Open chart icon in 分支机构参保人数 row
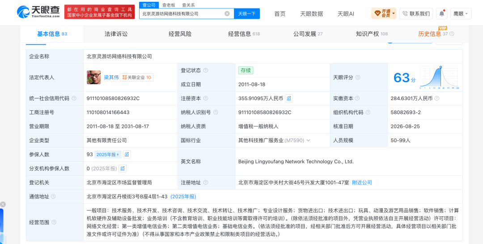The width and height of the screenshot is (483, 244). click(123, 168)
